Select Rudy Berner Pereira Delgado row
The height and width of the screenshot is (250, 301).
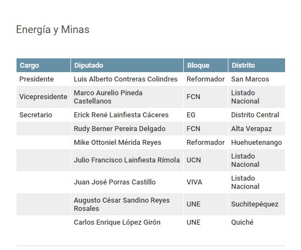[x=151, y=128]
